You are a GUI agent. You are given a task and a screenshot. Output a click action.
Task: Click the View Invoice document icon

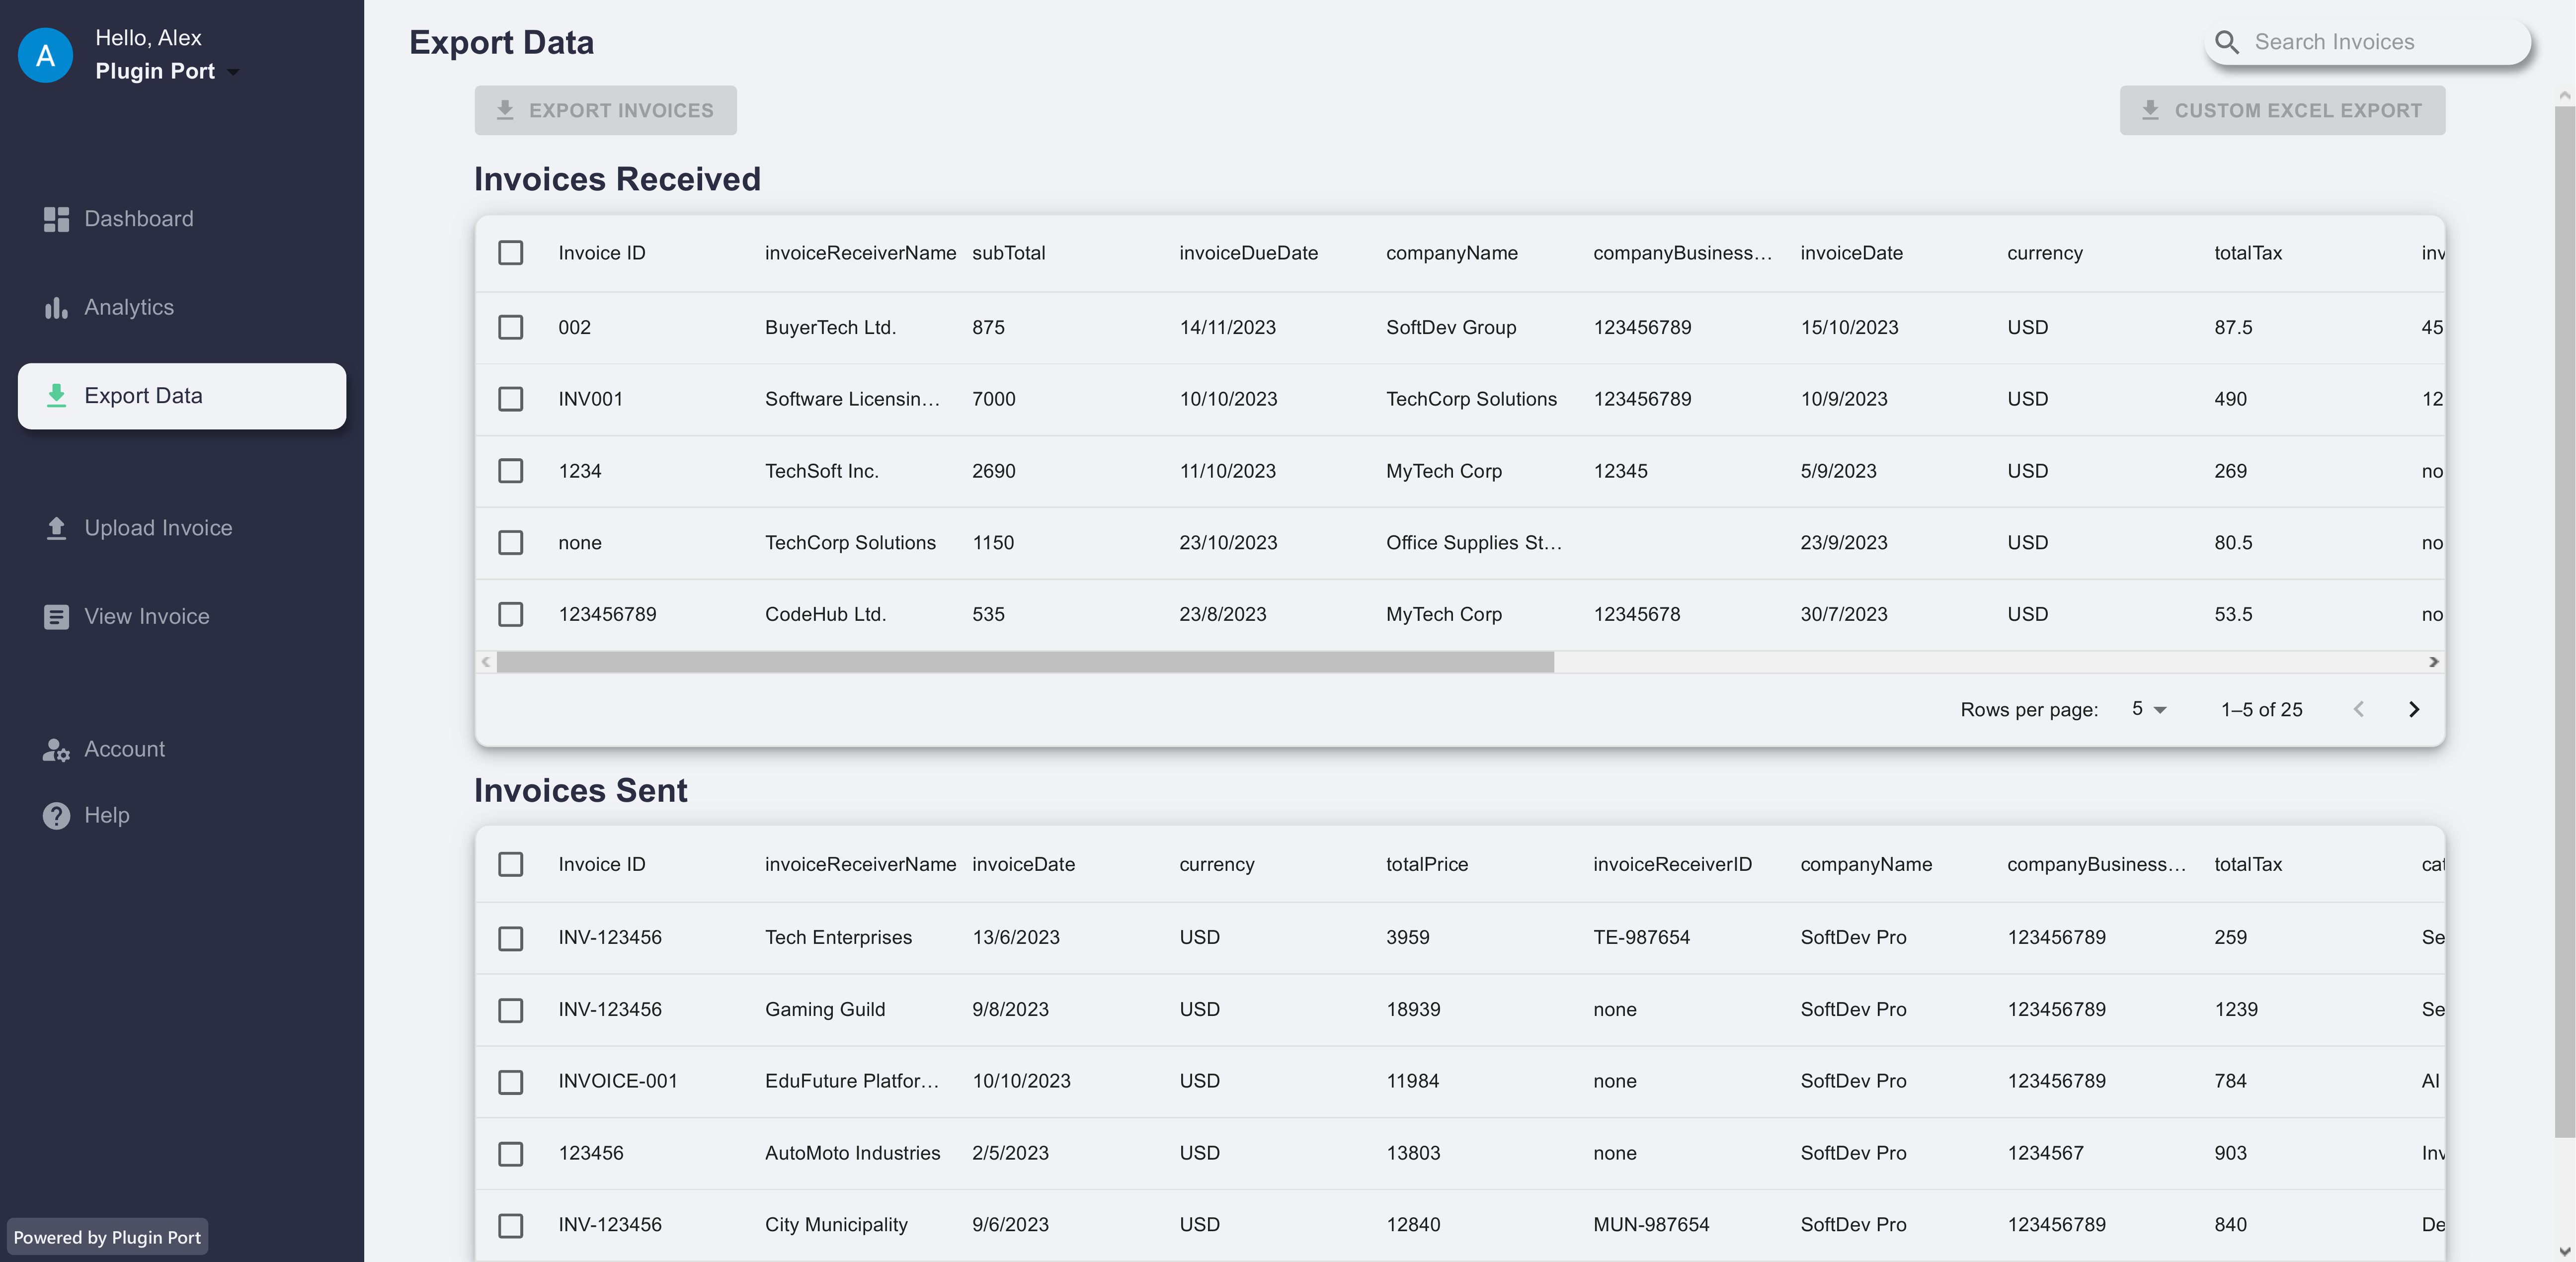[56, 617]
